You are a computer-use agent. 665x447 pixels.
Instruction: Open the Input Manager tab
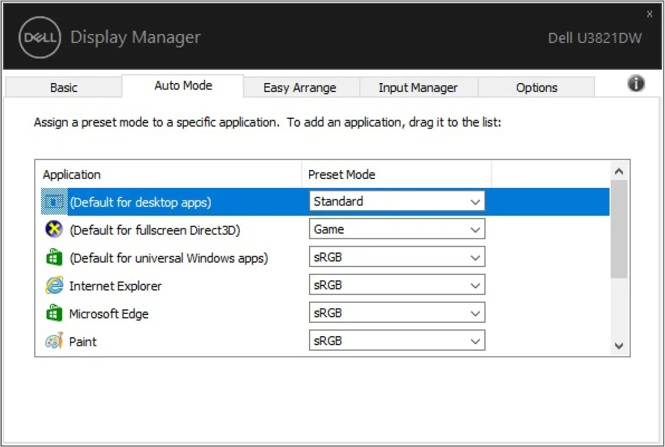click(418, 88)
